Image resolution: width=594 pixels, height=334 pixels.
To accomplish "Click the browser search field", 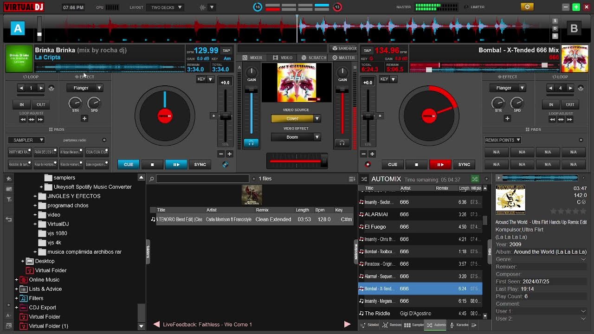I will pos(203,179).
